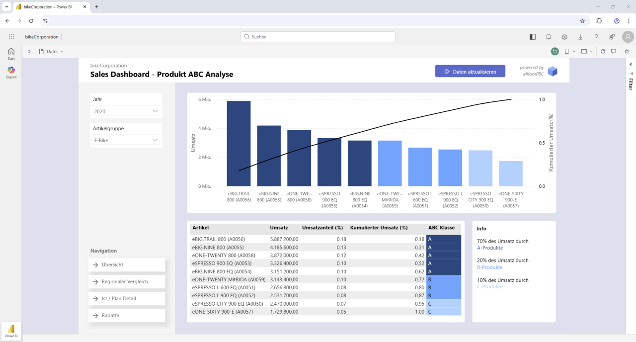Screen dimensions: 636x342
Task: Expand the collapsed navigation pane with the chevrons
Action: (29, 51)
